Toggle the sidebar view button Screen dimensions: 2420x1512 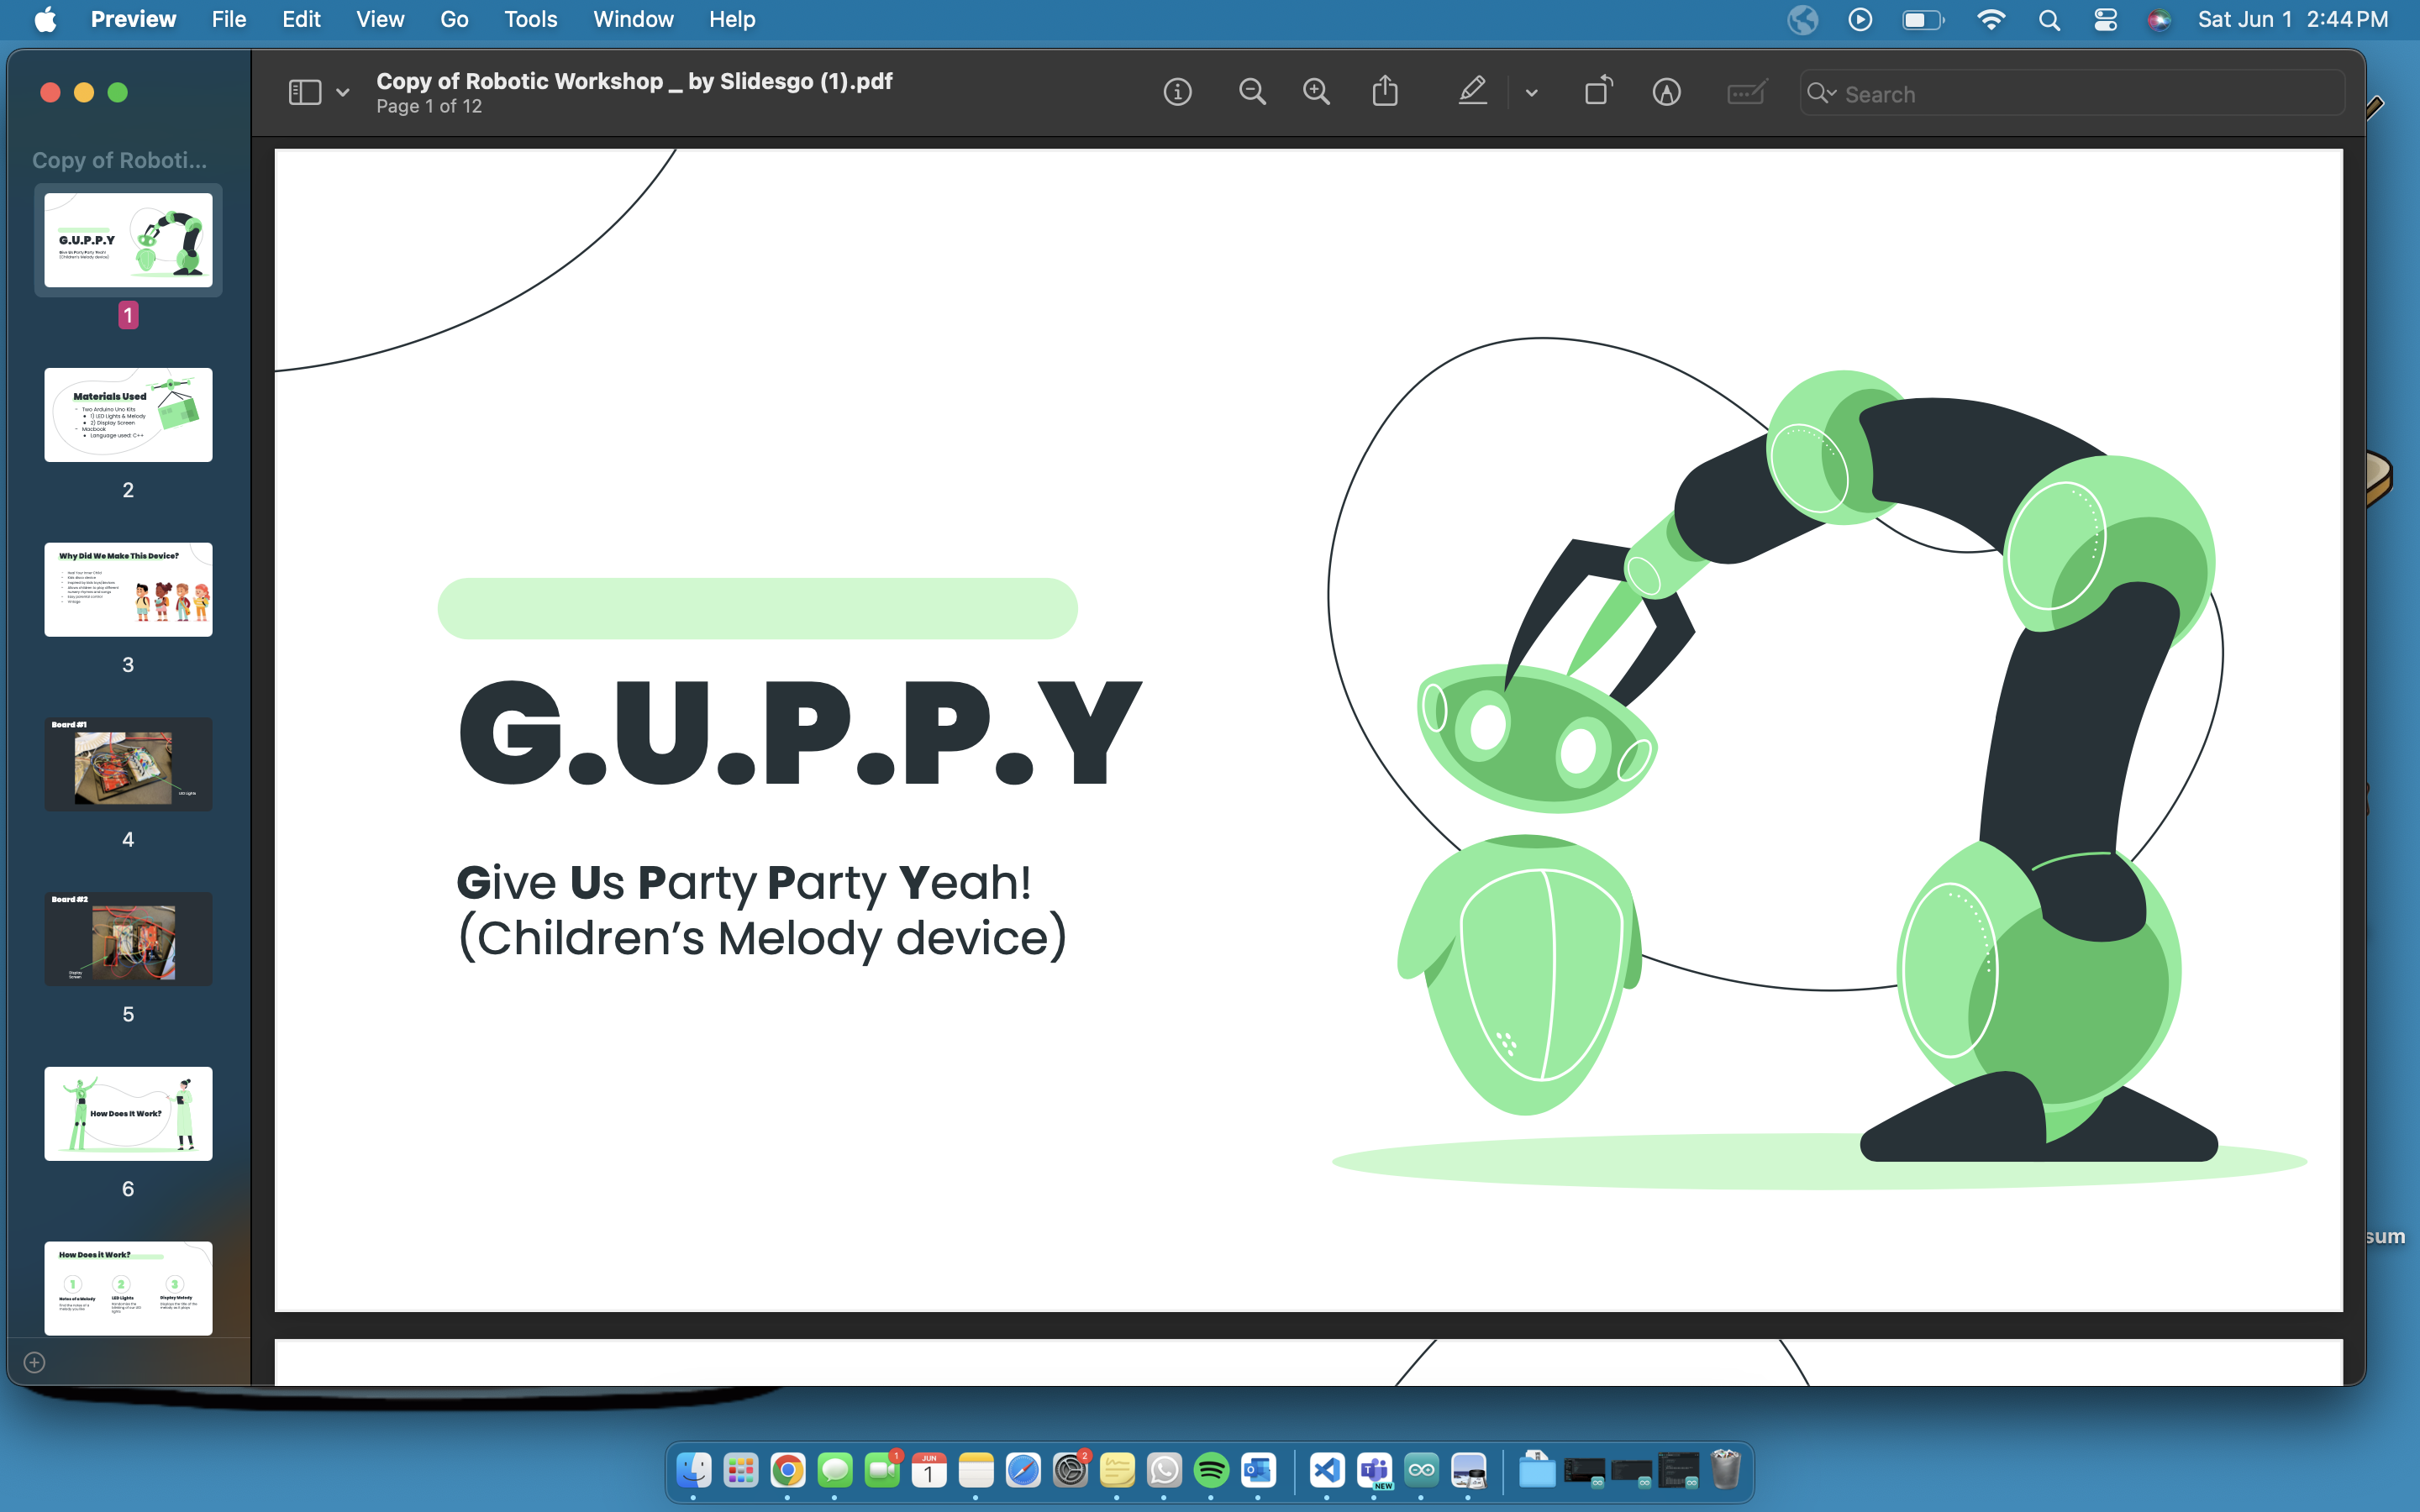304,93
